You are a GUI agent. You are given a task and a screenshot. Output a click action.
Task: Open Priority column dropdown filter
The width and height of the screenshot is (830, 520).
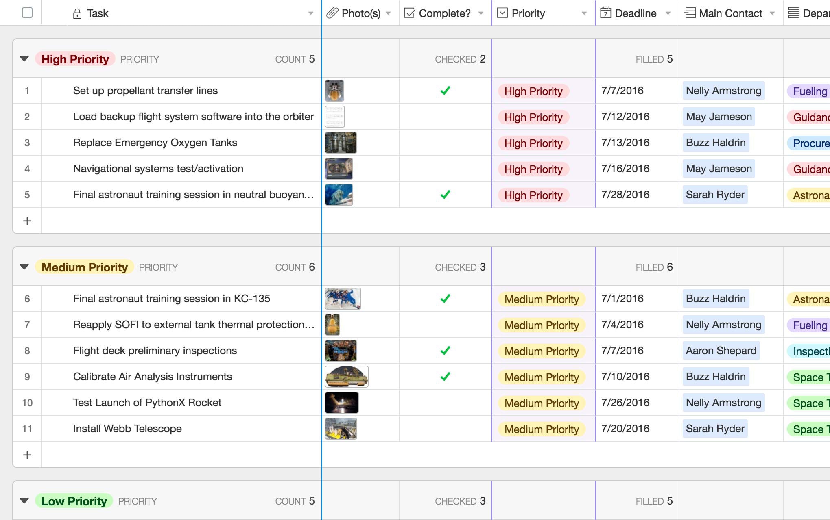pyautogui.click(x=584, y=13)
